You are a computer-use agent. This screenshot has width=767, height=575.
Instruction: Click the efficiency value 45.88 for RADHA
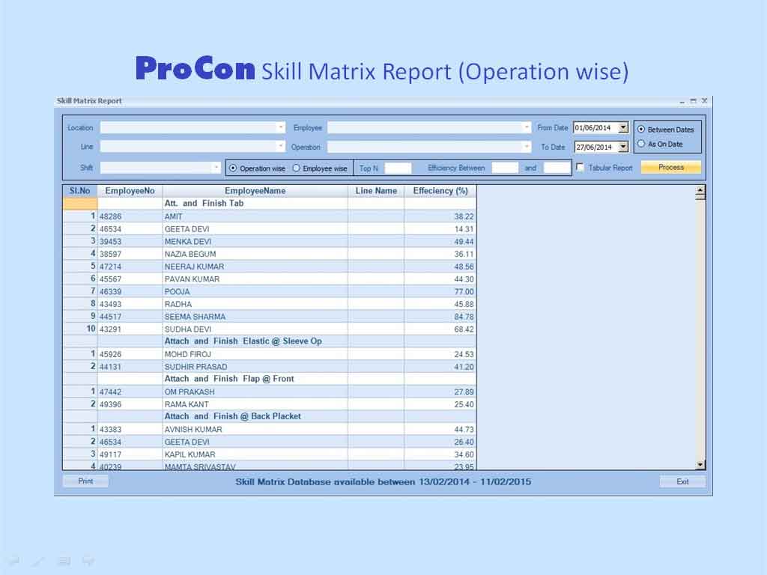pos(464,304)
